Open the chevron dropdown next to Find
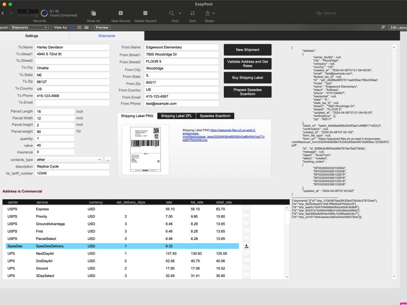The width and height of the screenshot is (407, 305). coord(180,13)
